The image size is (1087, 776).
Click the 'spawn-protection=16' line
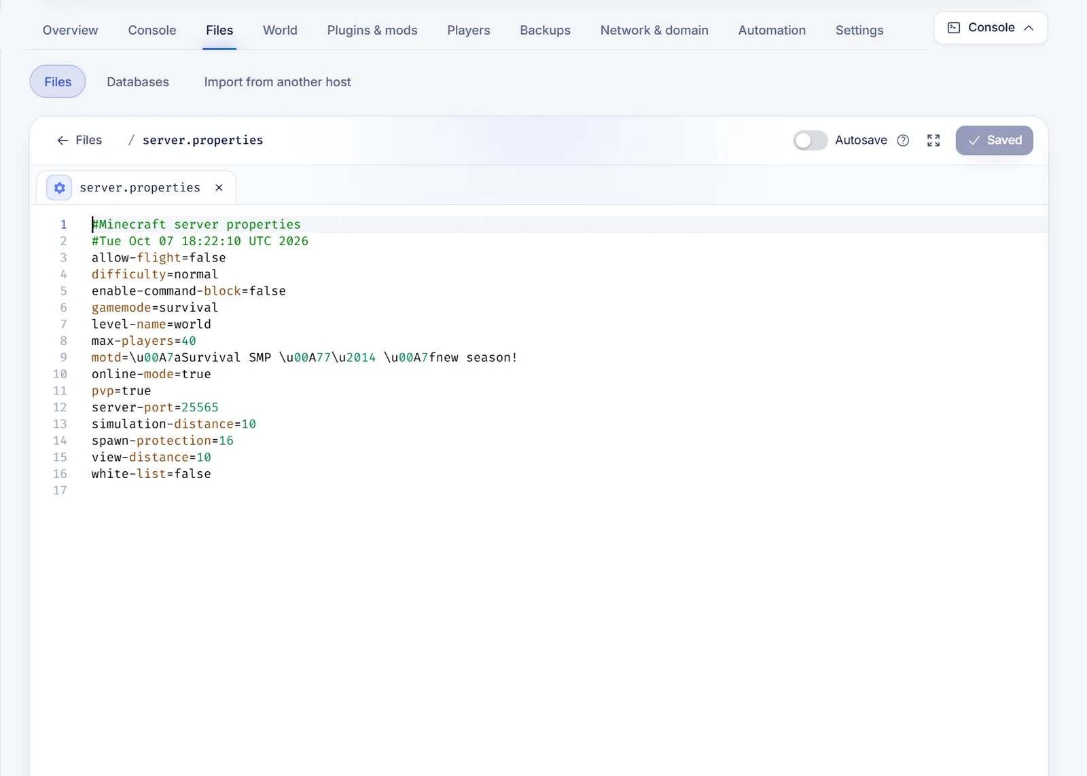point(162,441)
